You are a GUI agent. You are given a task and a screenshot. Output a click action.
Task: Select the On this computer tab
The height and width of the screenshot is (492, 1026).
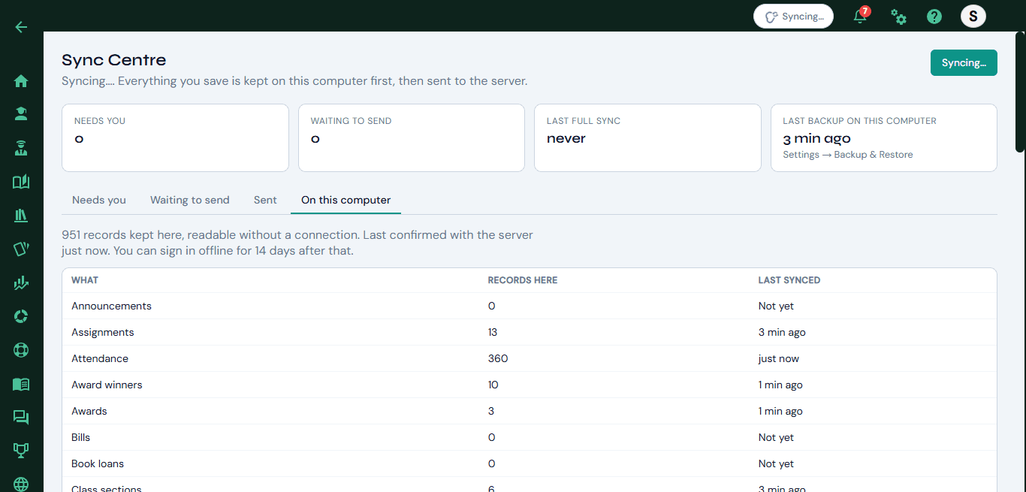click(x=346, y=201)
